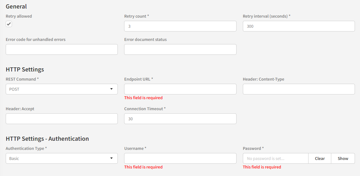This screenshot has height=176, width=360.
Task: Click the HTTP Settings - Authentication heading
Action: [47, 139]
